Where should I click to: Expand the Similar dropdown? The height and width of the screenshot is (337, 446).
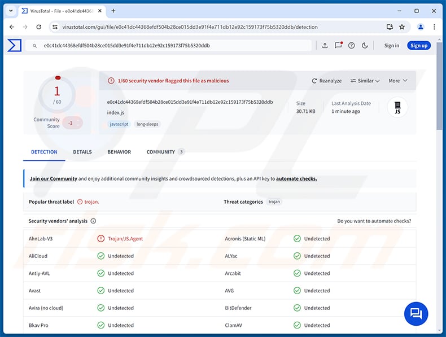365,81
